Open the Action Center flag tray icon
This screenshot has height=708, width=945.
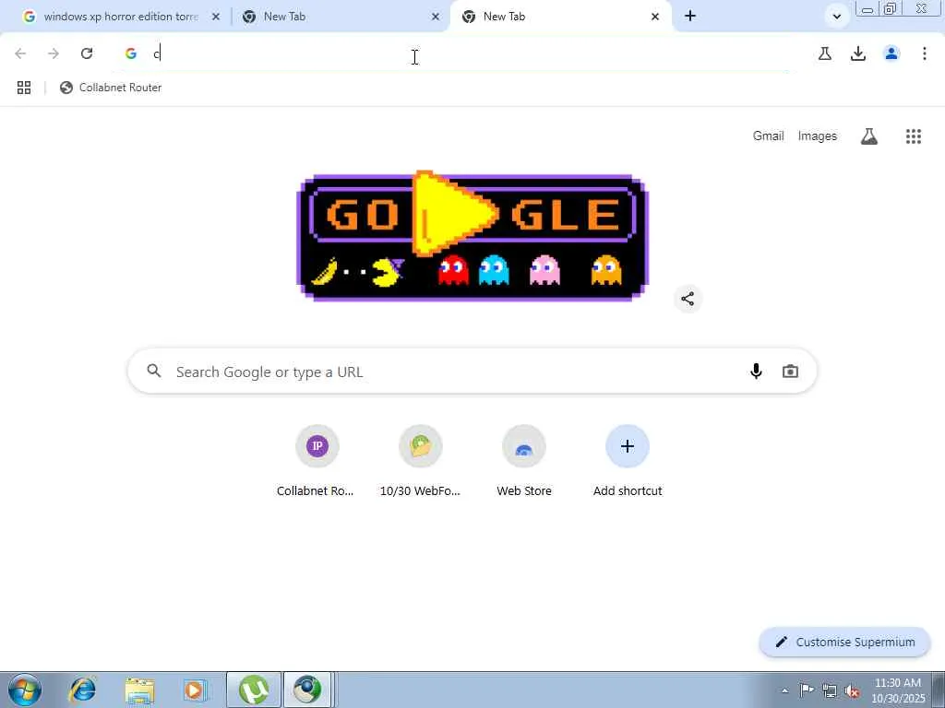click(807, 690)
